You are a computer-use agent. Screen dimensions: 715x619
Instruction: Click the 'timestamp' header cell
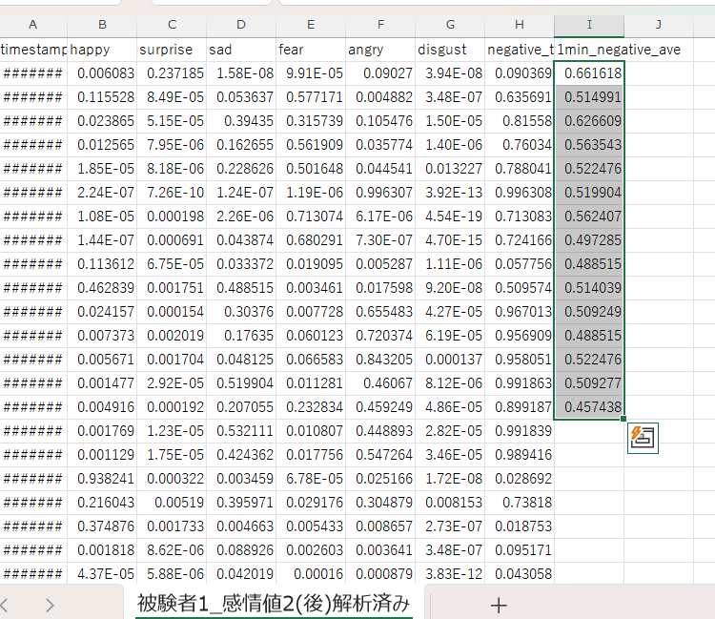pos(33,49)
